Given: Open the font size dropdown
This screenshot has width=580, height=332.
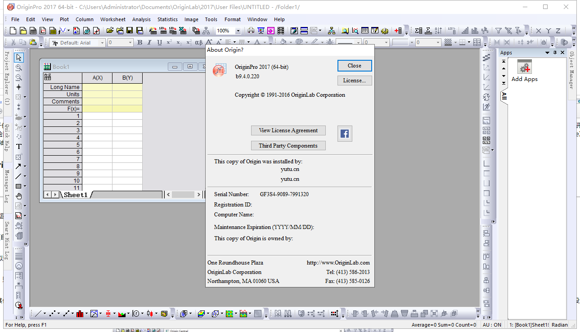Looking at the screenshot, I should pyautogui.click(x=130, y=43).
